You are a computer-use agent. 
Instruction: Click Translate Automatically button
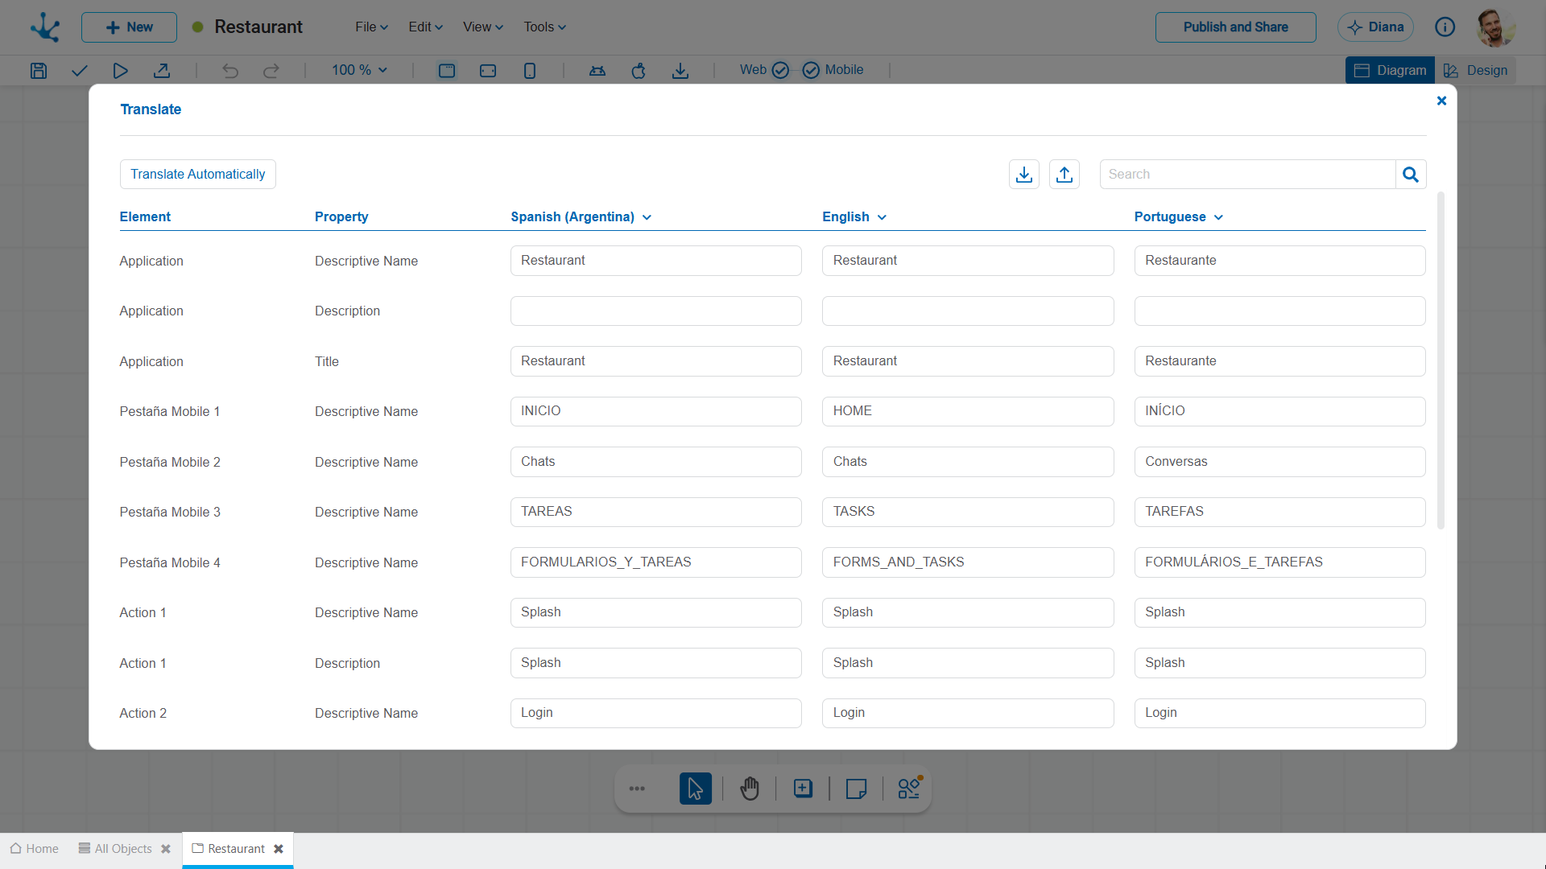click(x=198, y=175)
